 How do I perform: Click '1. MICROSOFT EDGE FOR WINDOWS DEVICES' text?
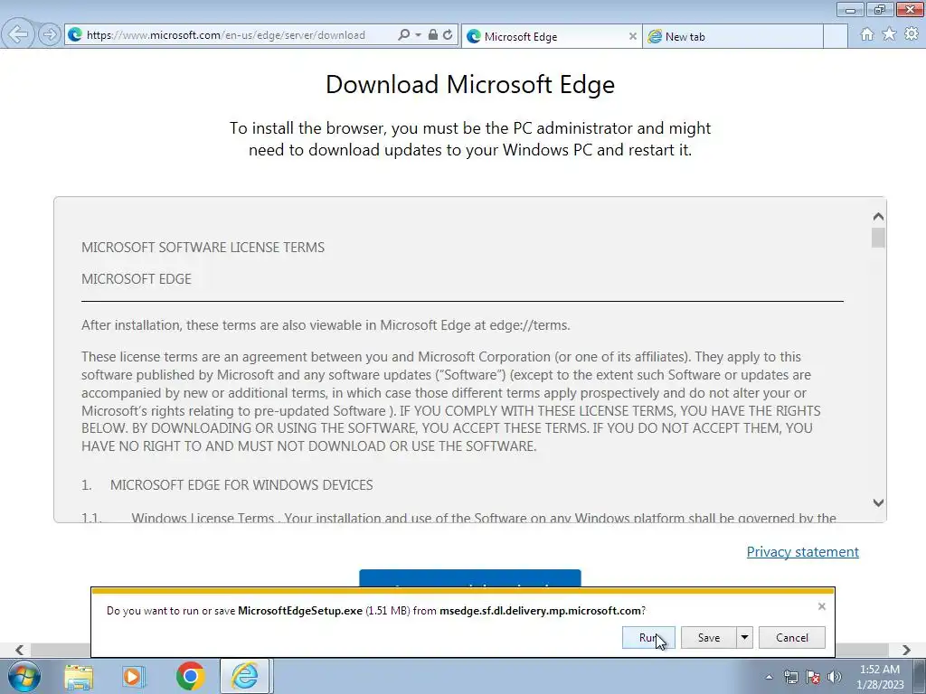pos(227,485)
